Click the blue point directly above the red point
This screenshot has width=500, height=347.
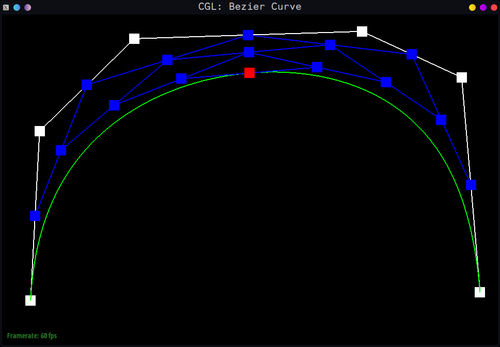[249, 53]
